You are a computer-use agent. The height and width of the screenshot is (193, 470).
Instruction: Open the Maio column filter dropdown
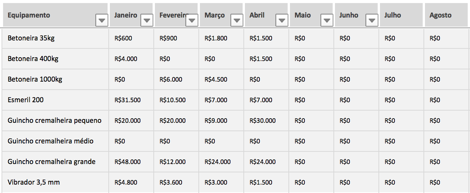(x=327, y=21)
